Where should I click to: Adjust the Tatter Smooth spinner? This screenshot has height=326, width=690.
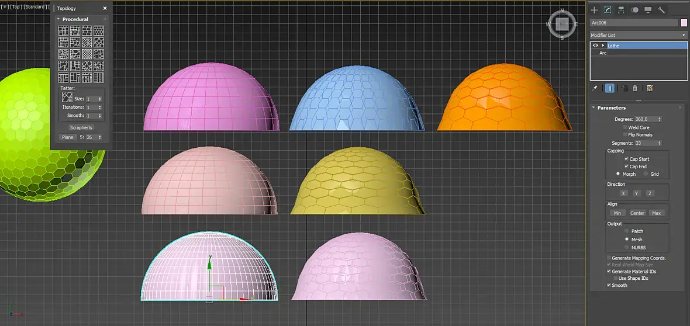100,116
